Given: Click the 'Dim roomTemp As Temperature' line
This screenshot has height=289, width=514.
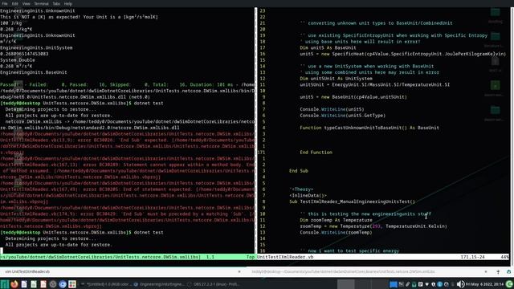Looking at the screenshot, I should click(x=336, y=220).
